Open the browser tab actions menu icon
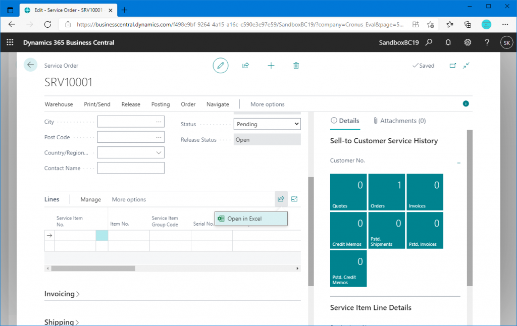The height and width of the screenshot is (326, 517). click(x=10, y=10)
